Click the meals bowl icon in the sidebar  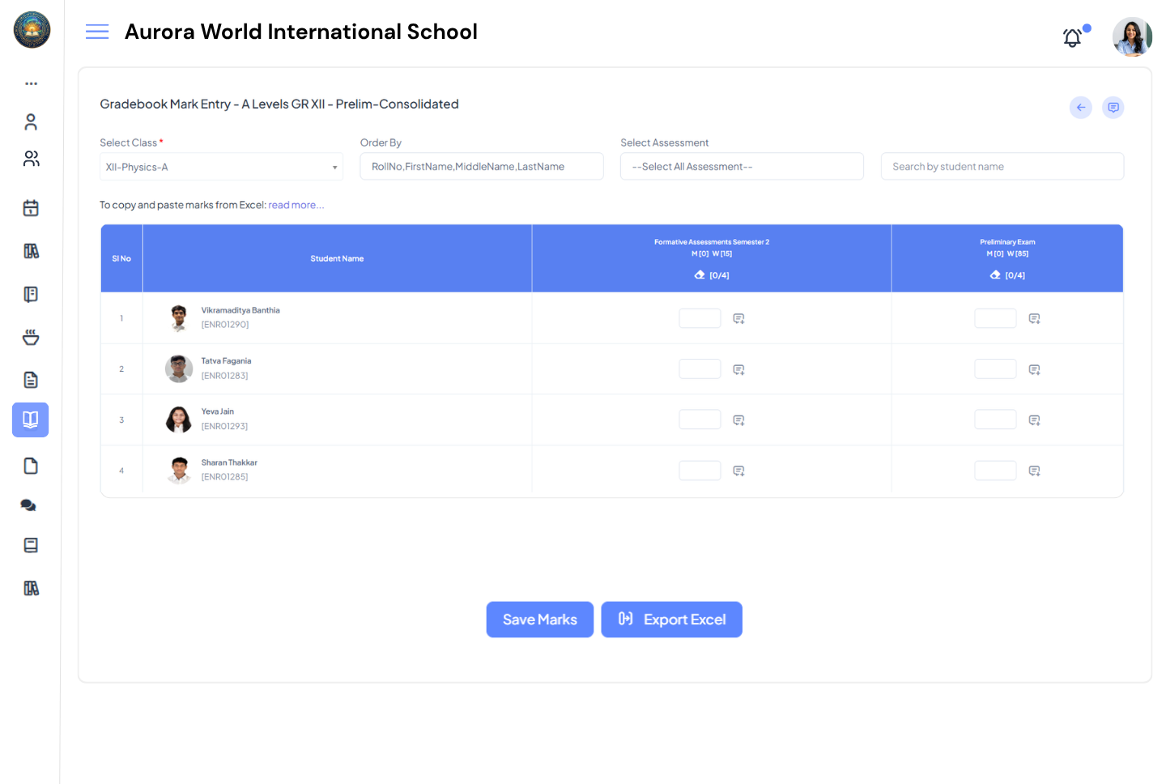(x=30, y=337)
